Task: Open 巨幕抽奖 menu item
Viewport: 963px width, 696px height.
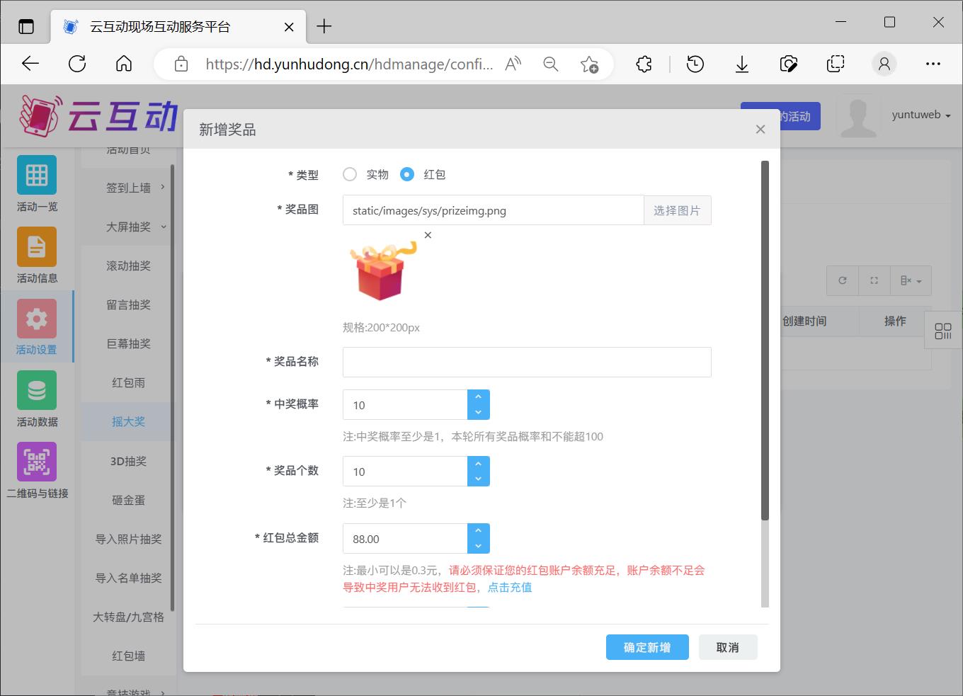Action: coord(128,343)
